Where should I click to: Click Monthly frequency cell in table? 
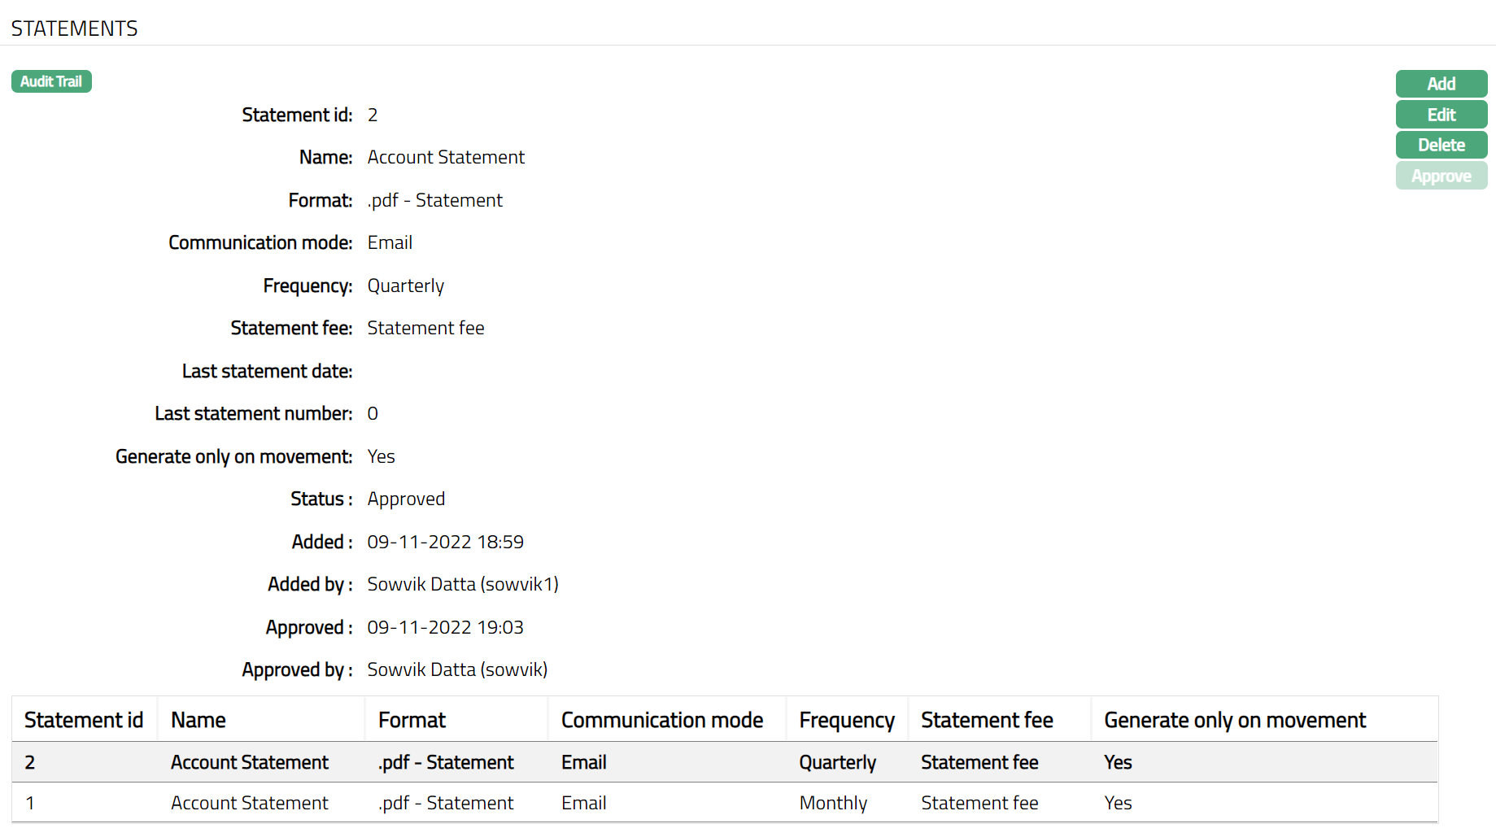coord(833,803)
